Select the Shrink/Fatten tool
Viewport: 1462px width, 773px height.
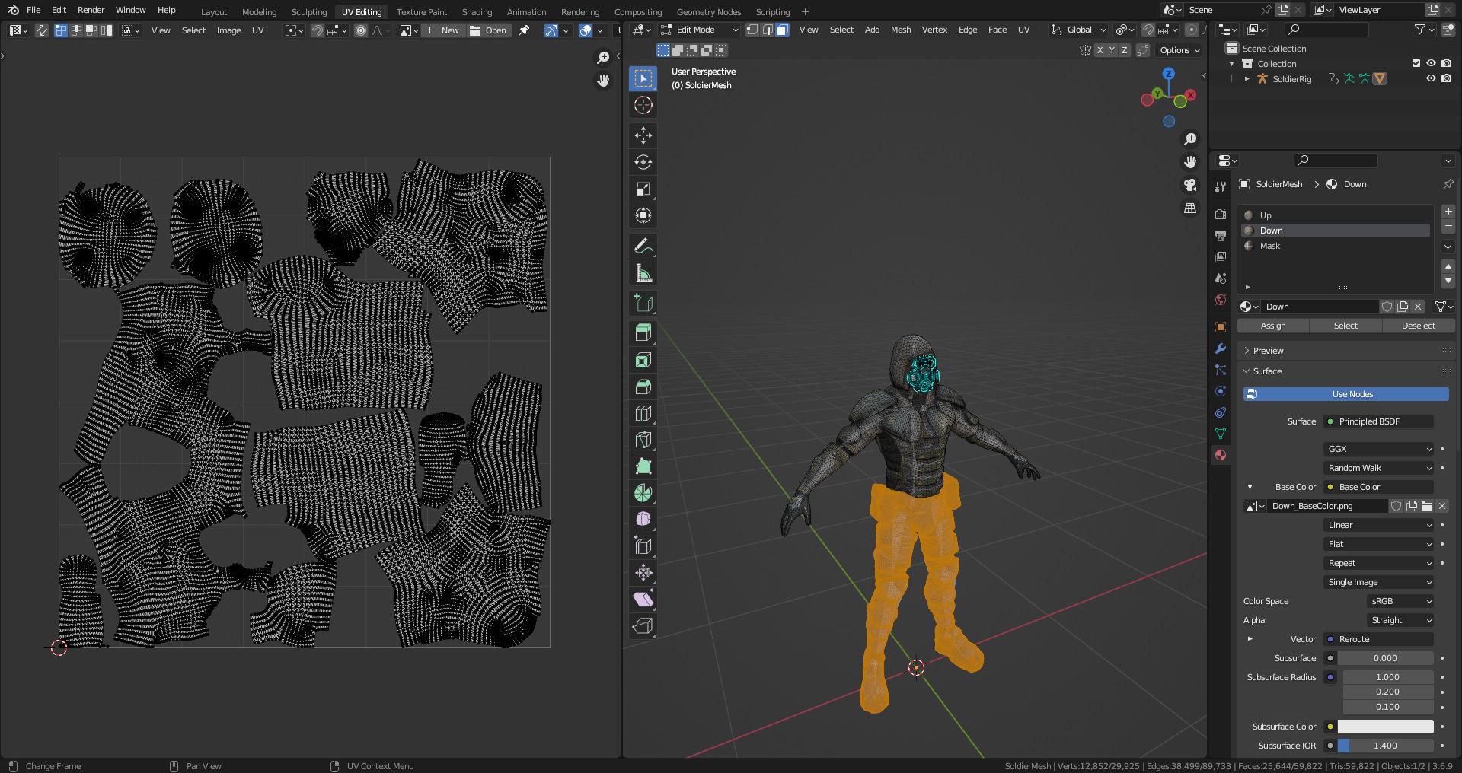(643, 572)
